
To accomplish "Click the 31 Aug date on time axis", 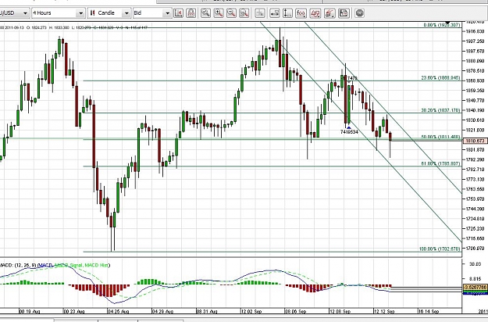I will pos(207,311).
